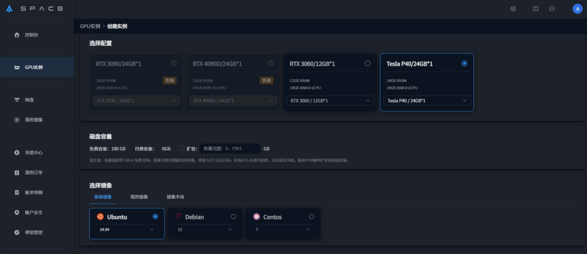
Task: Open the chat message bubble icon
Action: [552, 9]
